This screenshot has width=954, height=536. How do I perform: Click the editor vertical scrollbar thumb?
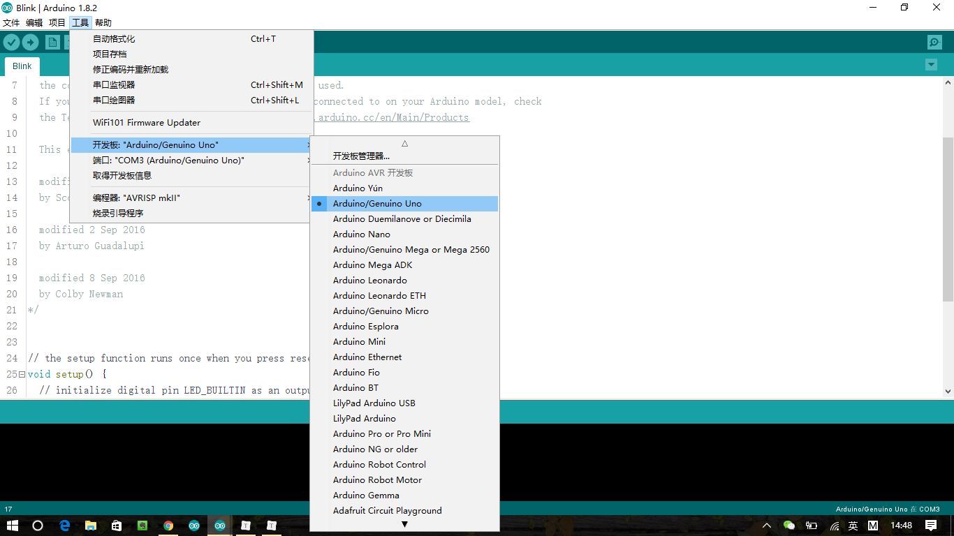(948, 219)
